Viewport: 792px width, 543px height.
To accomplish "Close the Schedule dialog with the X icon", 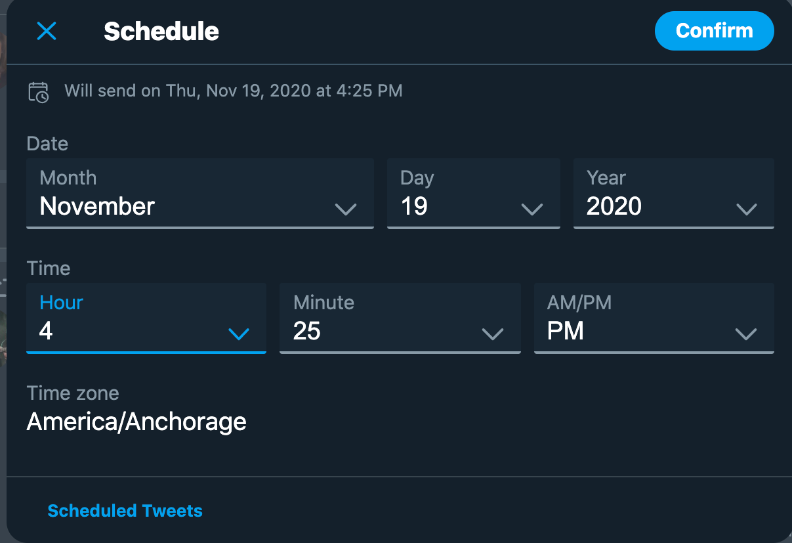I will point(47,31).
